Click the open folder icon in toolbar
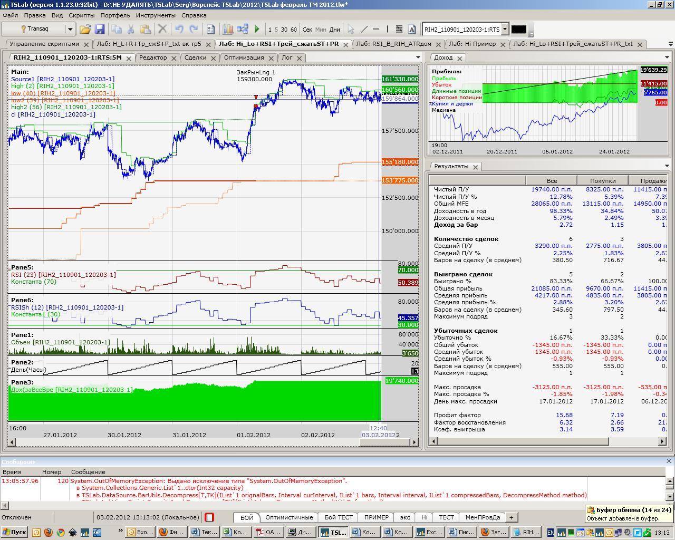 click(x=85, y=30)
